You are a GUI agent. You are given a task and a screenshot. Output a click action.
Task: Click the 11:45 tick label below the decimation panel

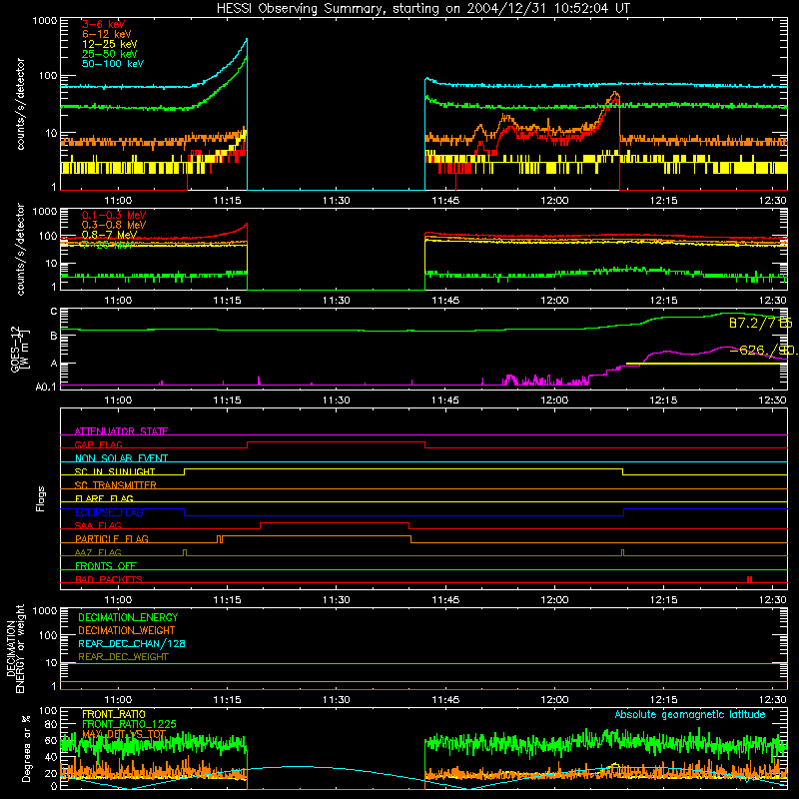[x=445, y=700]
